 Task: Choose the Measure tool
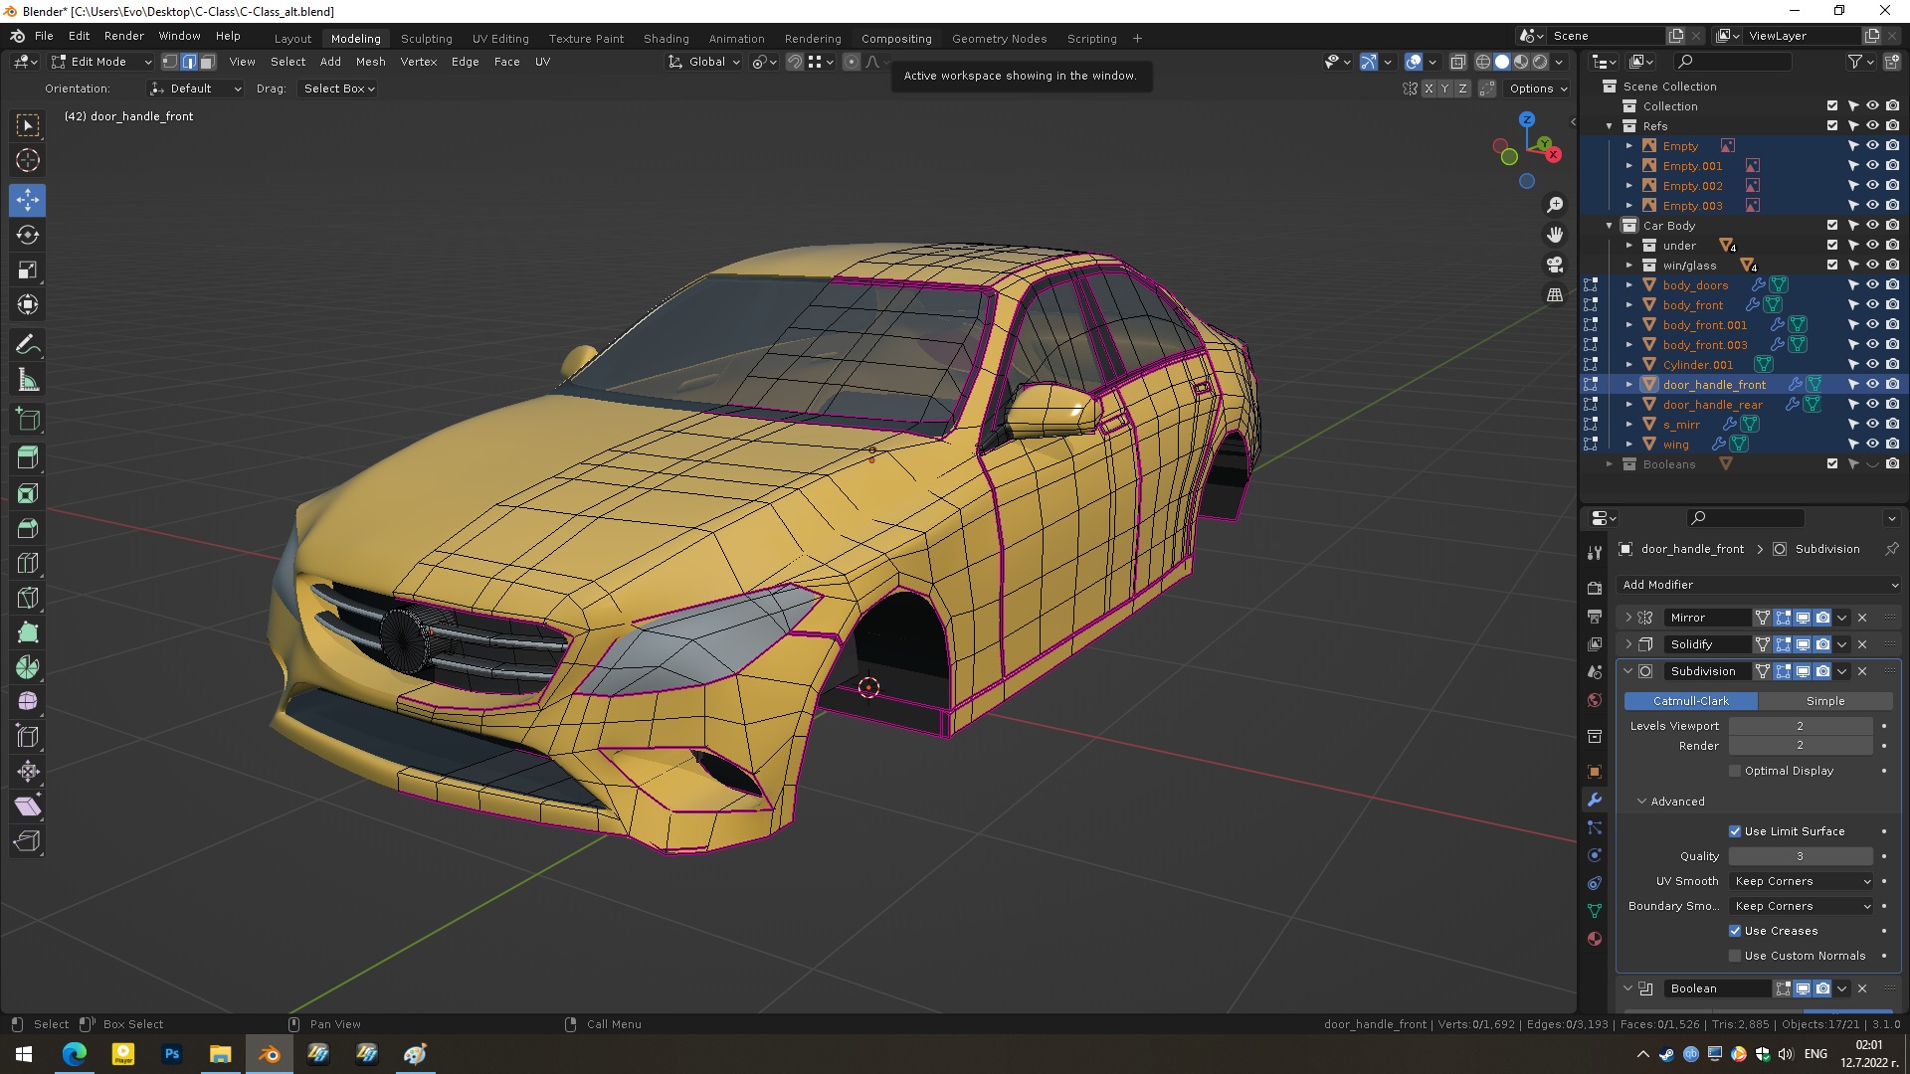28,381
